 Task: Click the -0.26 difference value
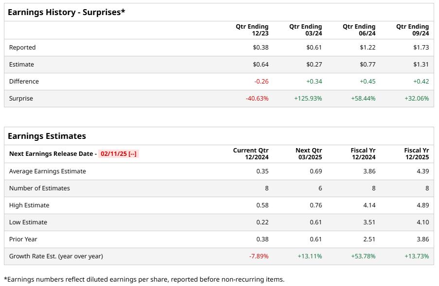click(261, 82)
